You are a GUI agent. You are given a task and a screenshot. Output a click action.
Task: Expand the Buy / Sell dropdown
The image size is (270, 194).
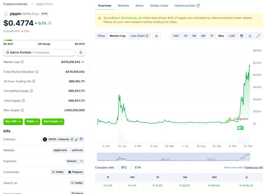pyautogui.click(x=13, y=122)
